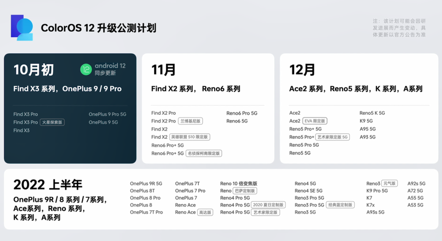Select the K9 Pro 5G entry

[377, 191]
